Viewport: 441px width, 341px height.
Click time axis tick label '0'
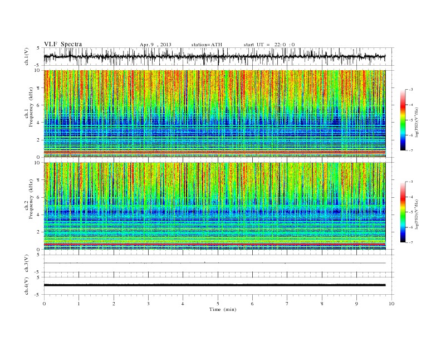[x=44, y=304]
